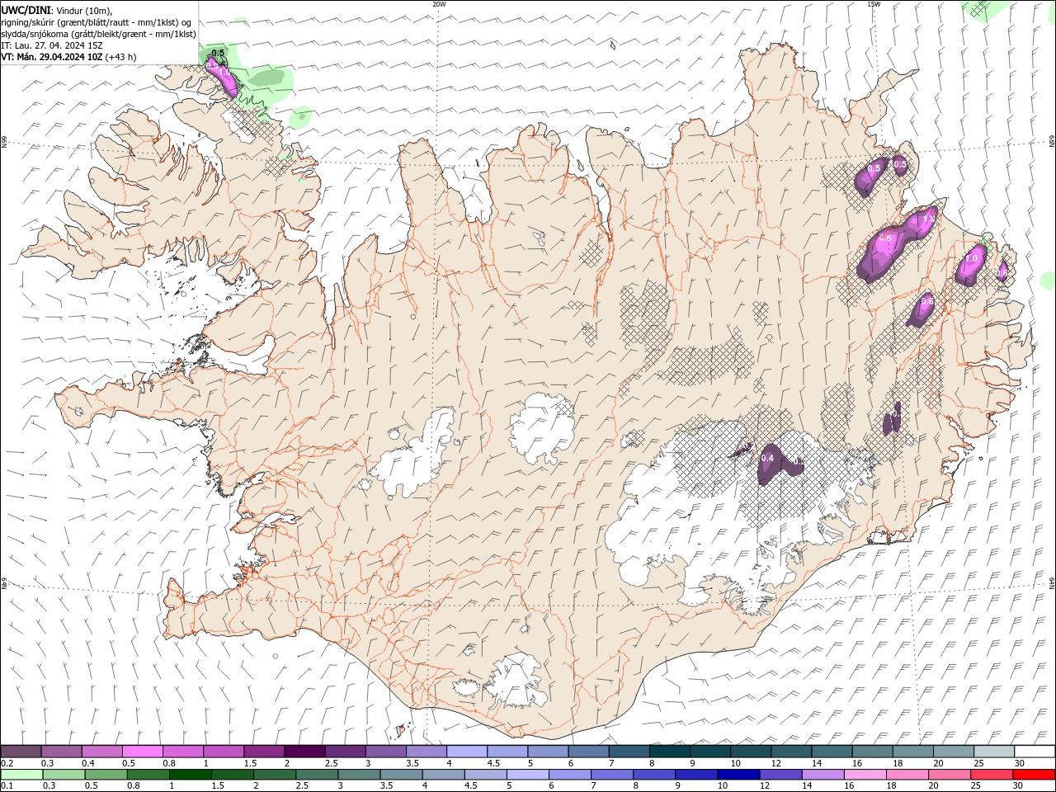Screen dimensions: 1056x792
Task: Click the '(+43 h)' forecast offset text
Action: coord(121,57)
